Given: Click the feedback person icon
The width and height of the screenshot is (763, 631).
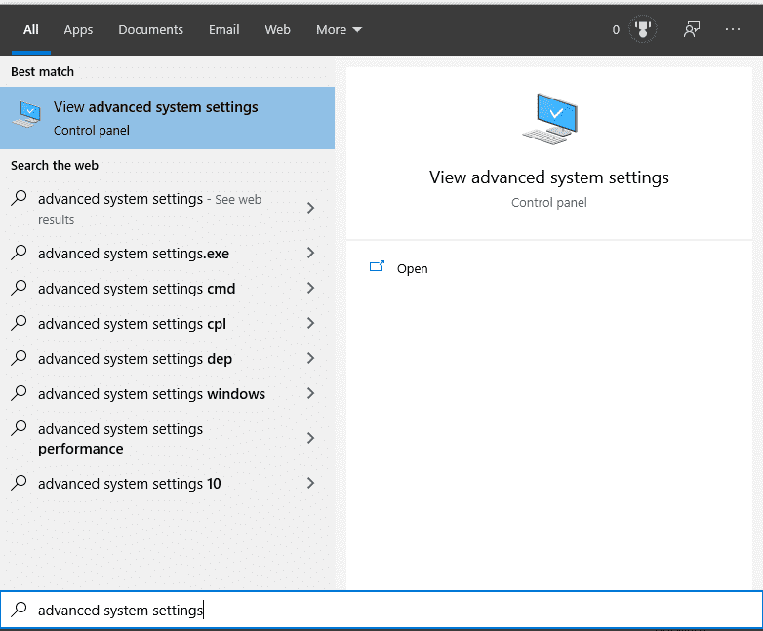Looking at the screenshot, I should coord(692,29).
